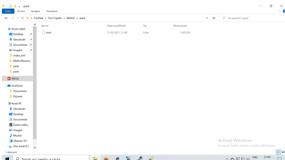Go back with the Back arrow

tap(6, 18)
